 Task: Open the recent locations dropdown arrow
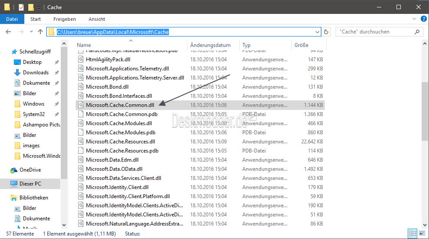[x=31, y=32]
